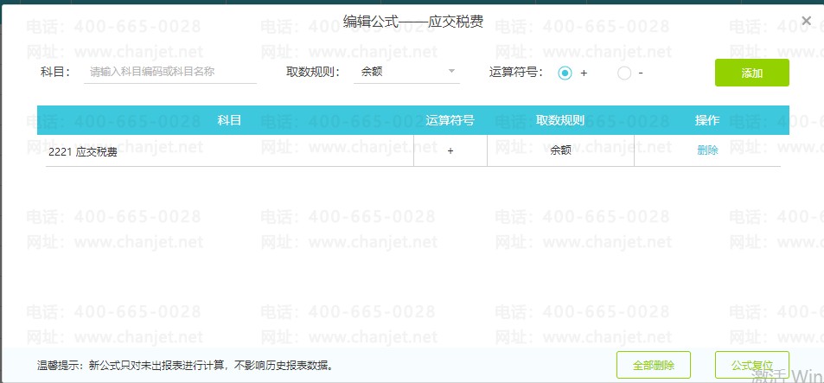Click the 公式复位 button
Screen dimensions: 824x383
click(752, 365)
